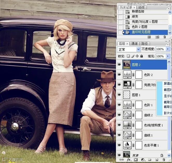Select the 色阶 2 图层 history state
172x163 pixels.
tap(146, 27)
